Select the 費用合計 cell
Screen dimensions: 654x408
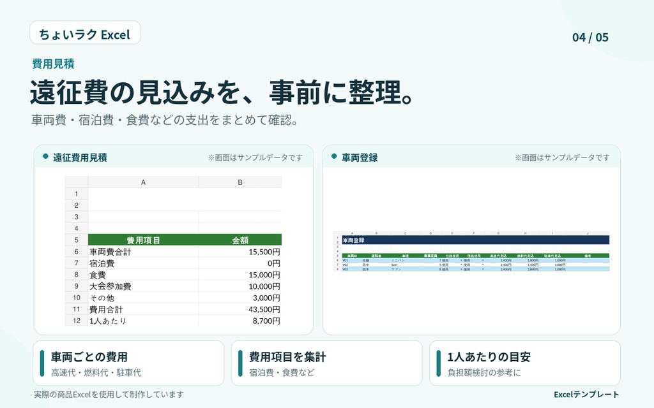(143, 309)
